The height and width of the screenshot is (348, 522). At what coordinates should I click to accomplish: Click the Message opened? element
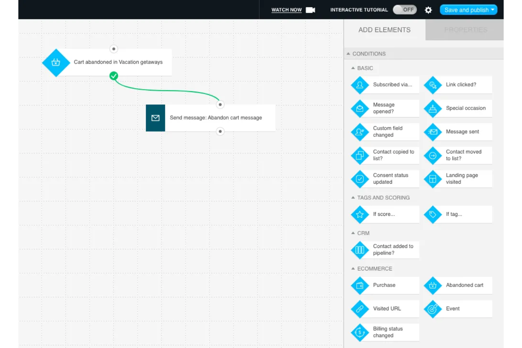click(384, 108)
